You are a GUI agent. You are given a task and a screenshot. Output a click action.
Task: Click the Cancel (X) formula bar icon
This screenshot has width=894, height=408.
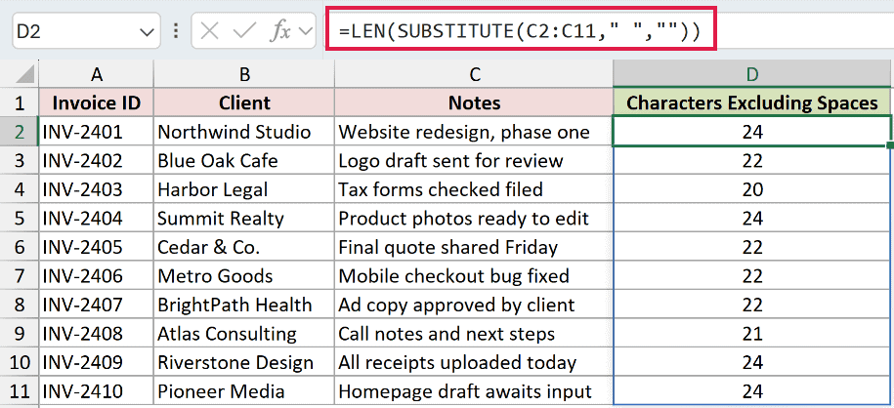pos(210,31)
